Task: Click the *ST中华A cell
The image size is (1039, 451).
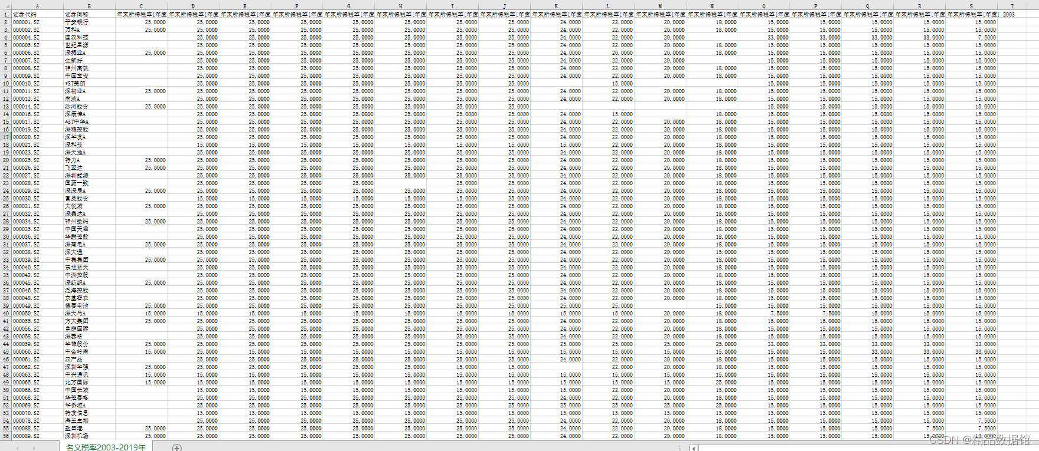Action: click(90, 121)
